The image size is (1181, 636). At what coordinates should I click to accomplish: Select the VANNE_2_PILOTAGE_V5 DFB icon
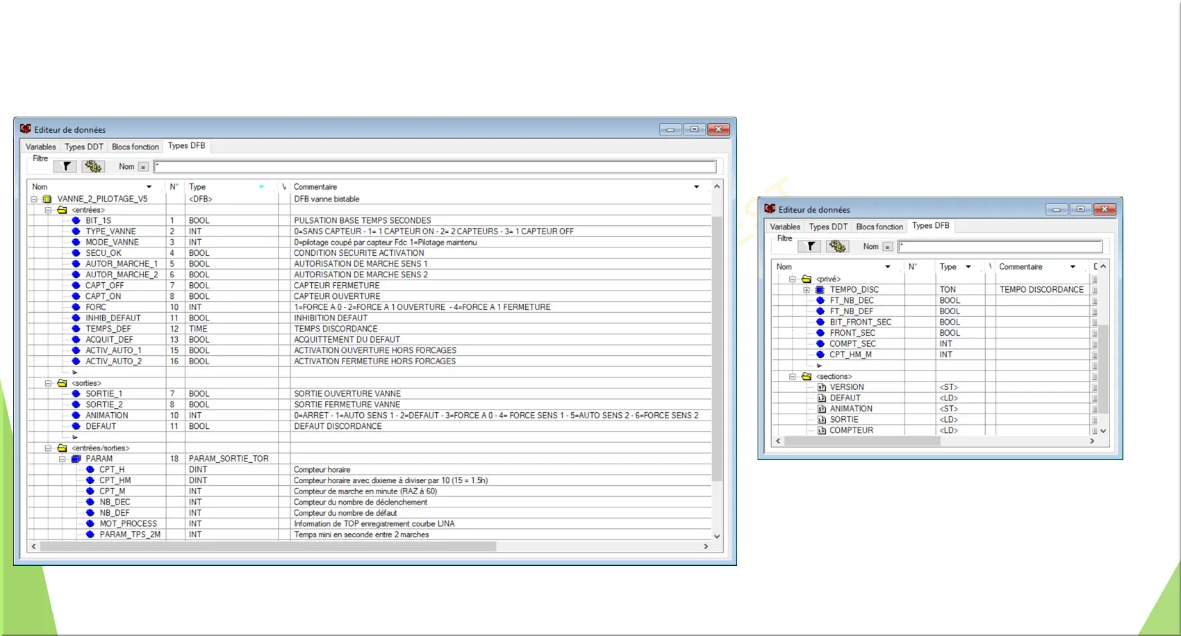(47, 199)
